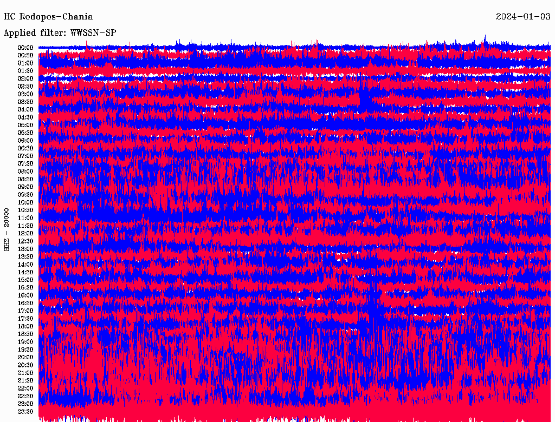Select the 00:30 time label
Viewport: 555px width, 422px height.
(25, 55)
